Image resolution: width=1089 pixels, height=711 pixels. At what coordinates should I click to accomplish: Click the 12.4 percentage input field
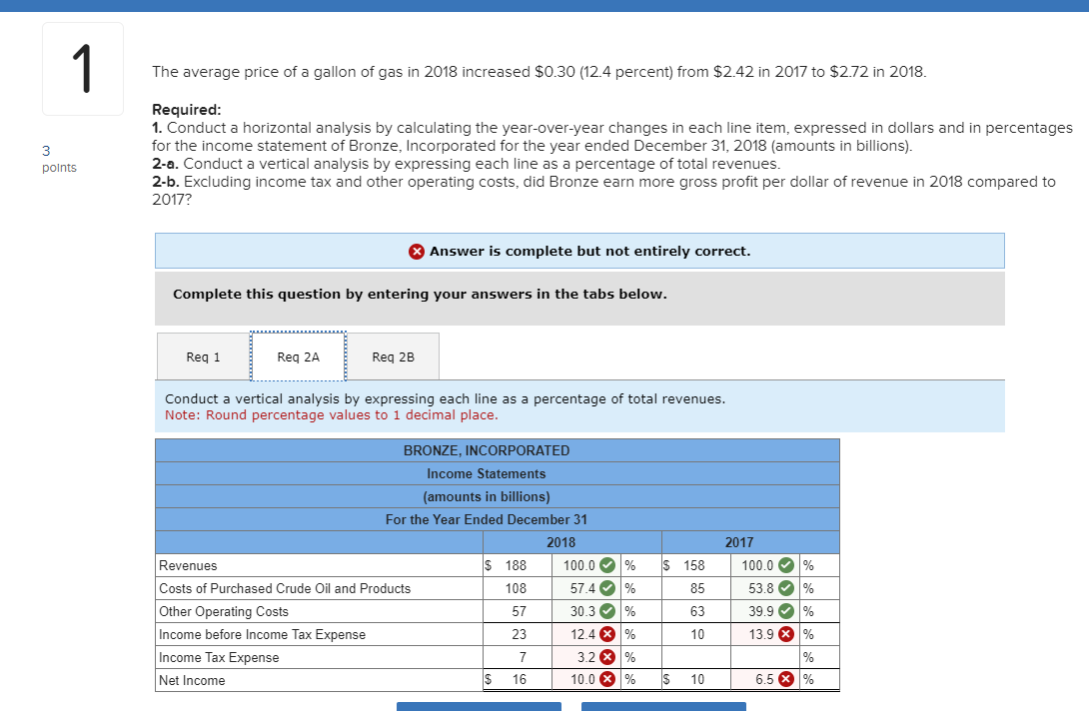coord(586,634)
